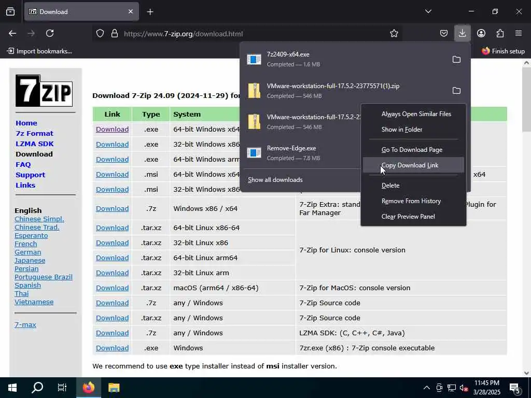Click the page vertical scrollbar thumb
The image size is (531, 398).
click(526, 99)
